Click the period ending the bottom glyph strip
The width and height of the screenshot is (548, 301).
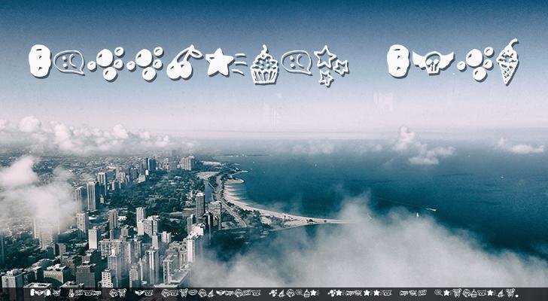pyautogui.click(x=517, y=296)
